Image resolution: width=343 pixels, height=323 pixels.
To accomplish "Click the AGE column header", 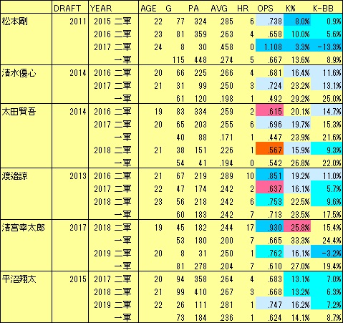I will tap(148, 9).
